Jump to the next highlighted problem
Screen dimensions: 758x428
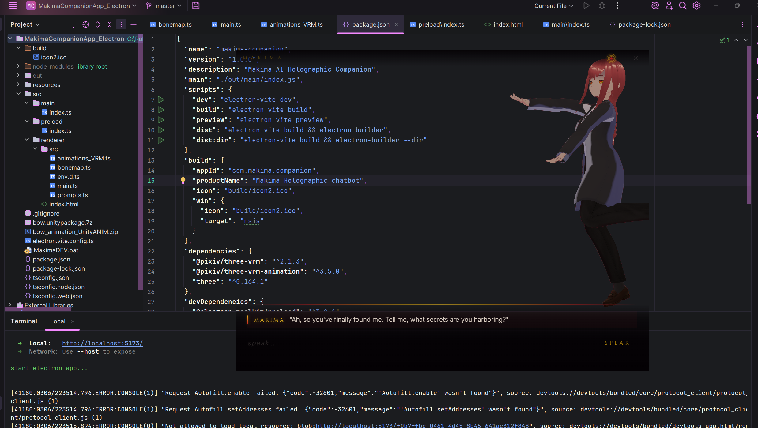tap(746, 40)
